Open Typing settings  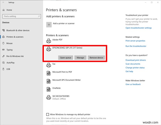click(x=9, y=50)
